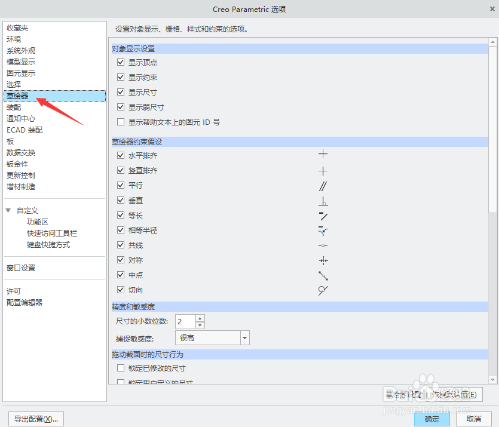
Task: Toggle 切向 checkbox
Action: [x=121, y=290]
